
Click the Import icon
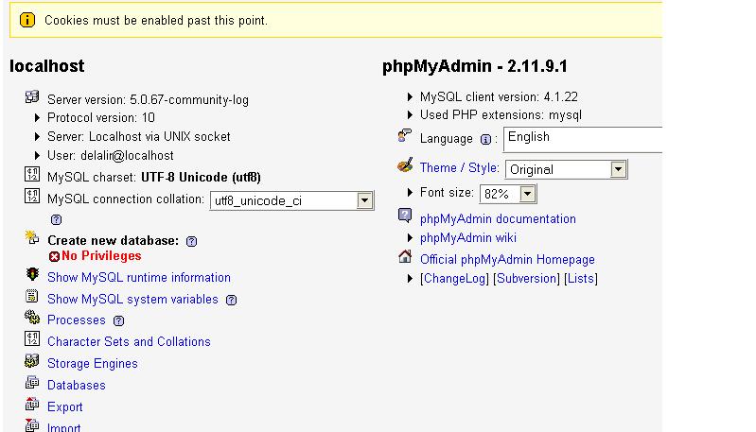pos(32,424)
